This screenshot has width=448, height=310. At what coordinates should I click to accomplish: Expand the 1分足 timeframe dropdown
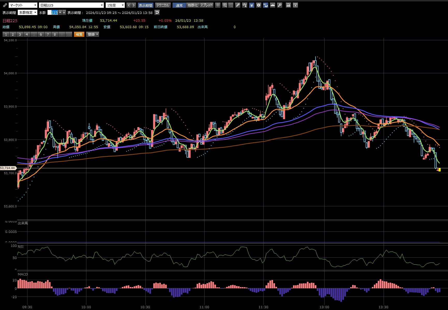[115, 5]
